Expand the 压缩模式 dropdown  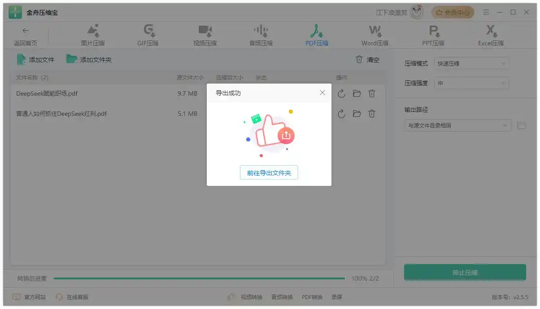(472, 64)
